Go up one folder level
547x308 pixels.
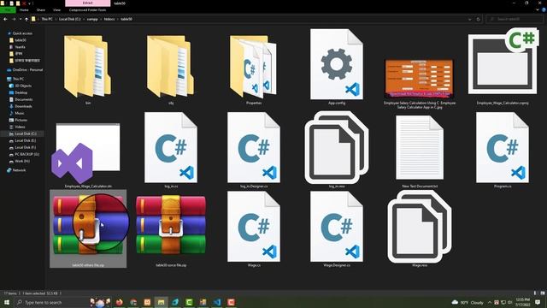(26, 19)
